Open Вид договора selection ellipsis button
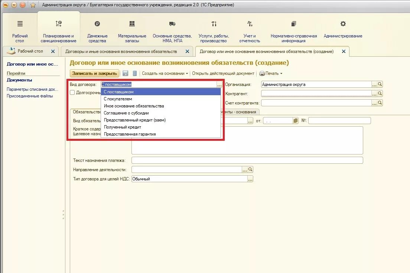Image resolution: width=410 pixels, height=273 pixels. pyautogui.click(x=219, y=84)
